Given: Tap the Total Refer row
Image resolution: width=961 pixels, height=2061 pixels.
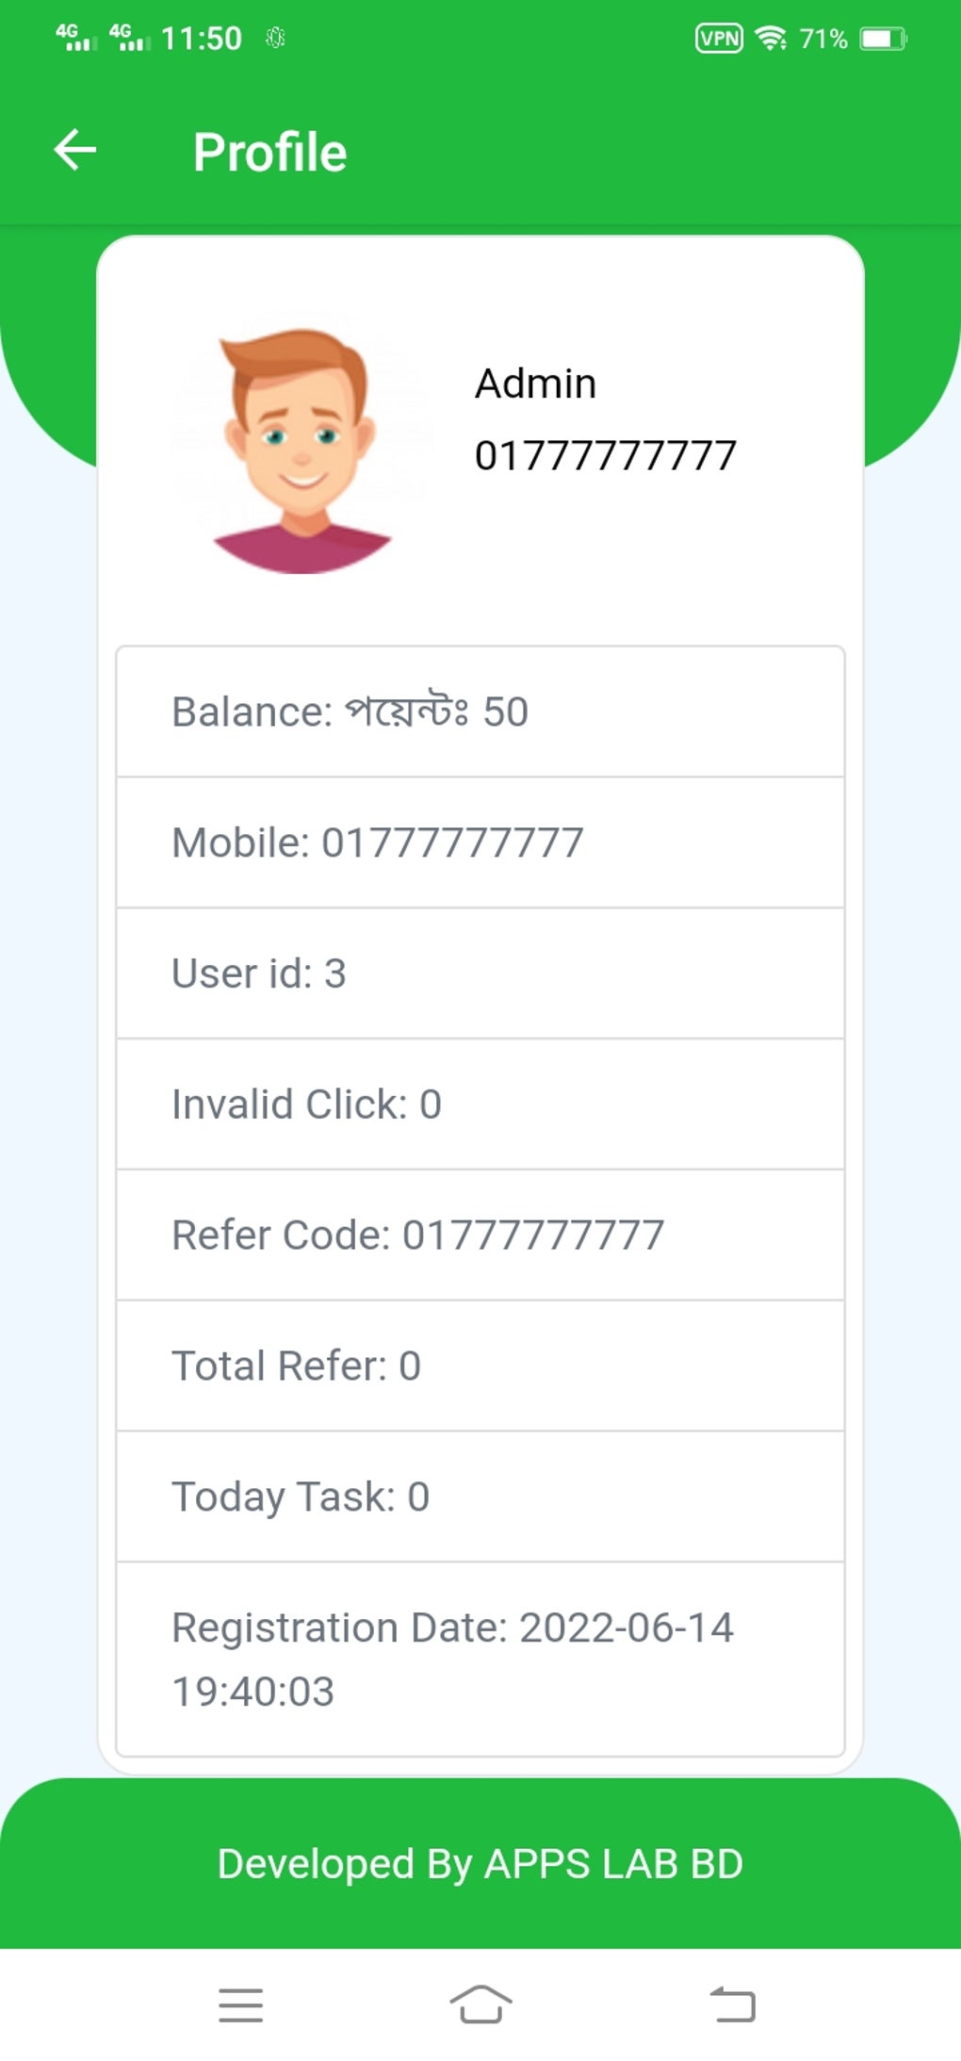Looking at the screenshot, I should click(x=480, y=1366).
